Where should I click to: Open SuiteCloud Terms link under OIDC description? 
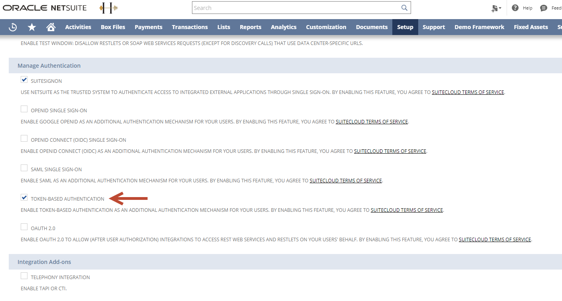[390, 151]
